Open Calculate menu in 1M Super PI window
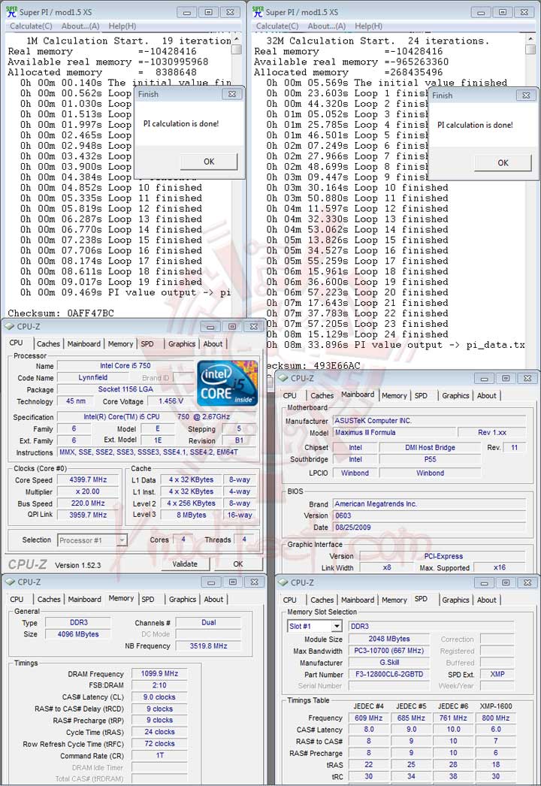 (31, 26)
